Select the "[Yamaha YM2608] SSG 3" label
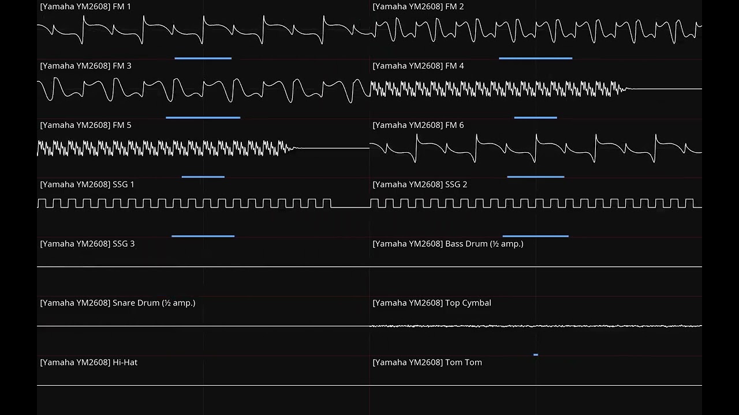 coord(87,244)
